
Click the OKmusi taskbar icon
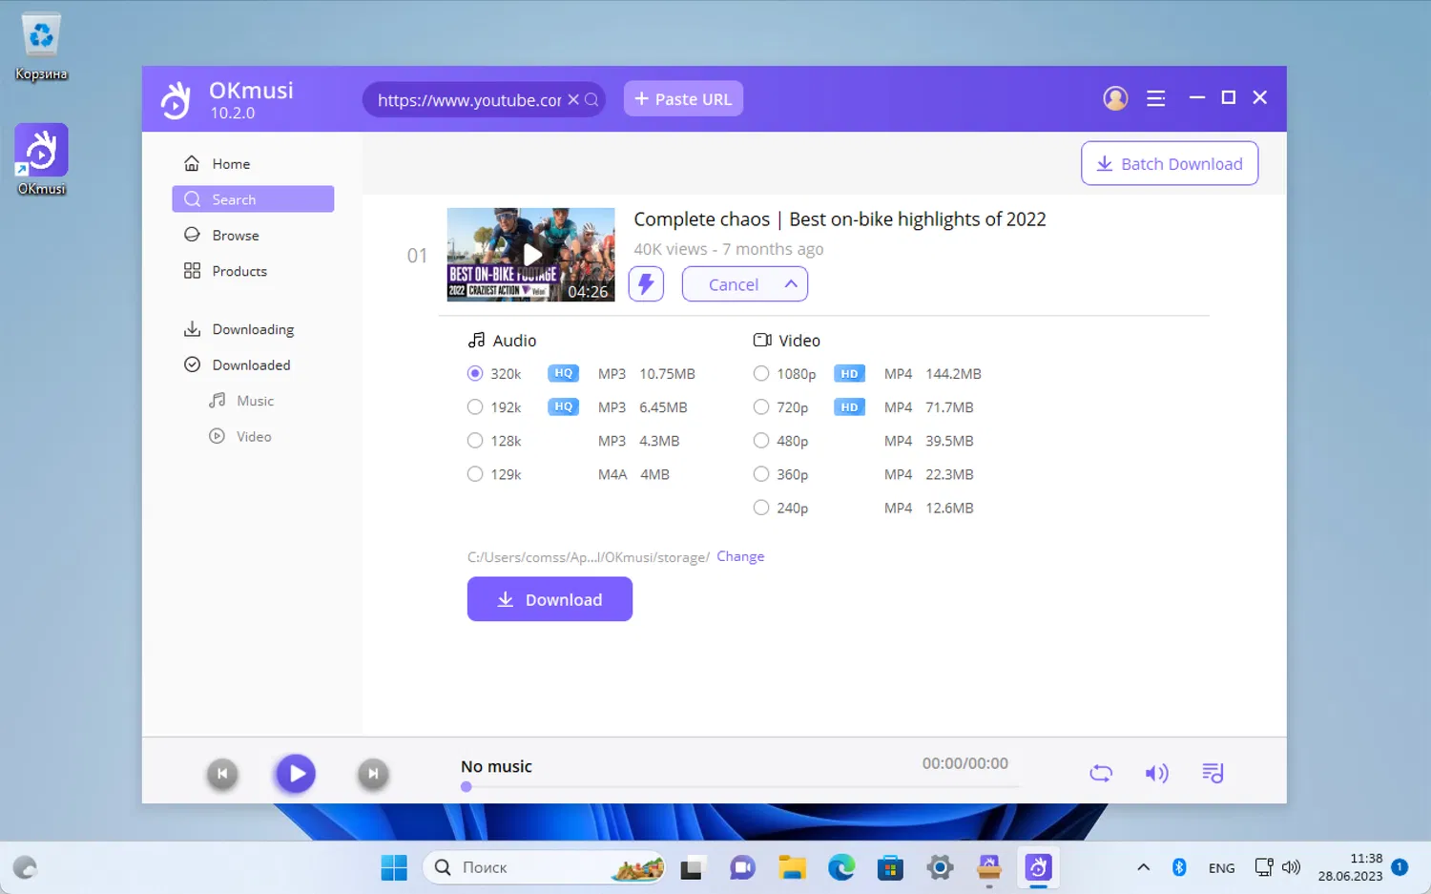click(1038, 867)
